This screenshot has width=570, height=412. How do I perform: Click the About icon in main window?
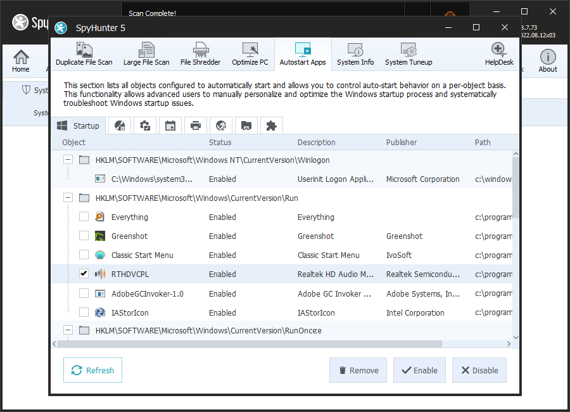click(547, 61)
